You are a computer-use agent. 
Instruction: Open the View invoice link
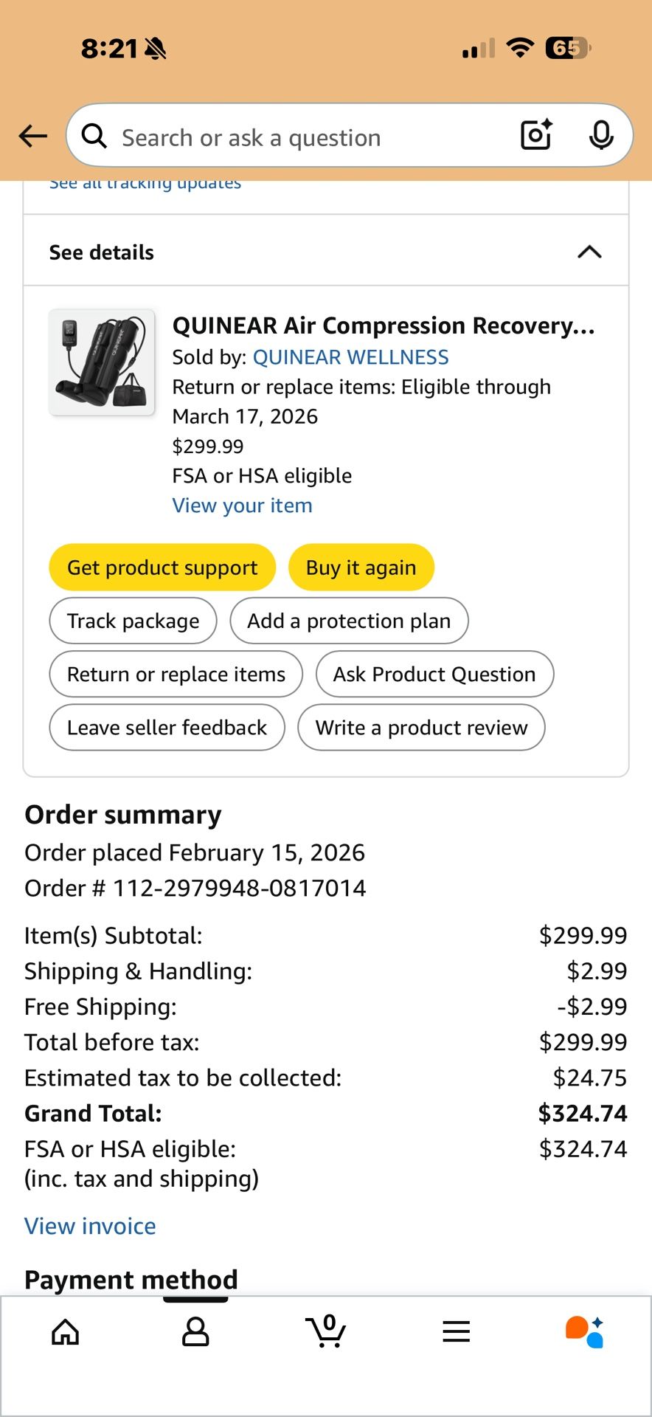click(x=90, y=1226)
